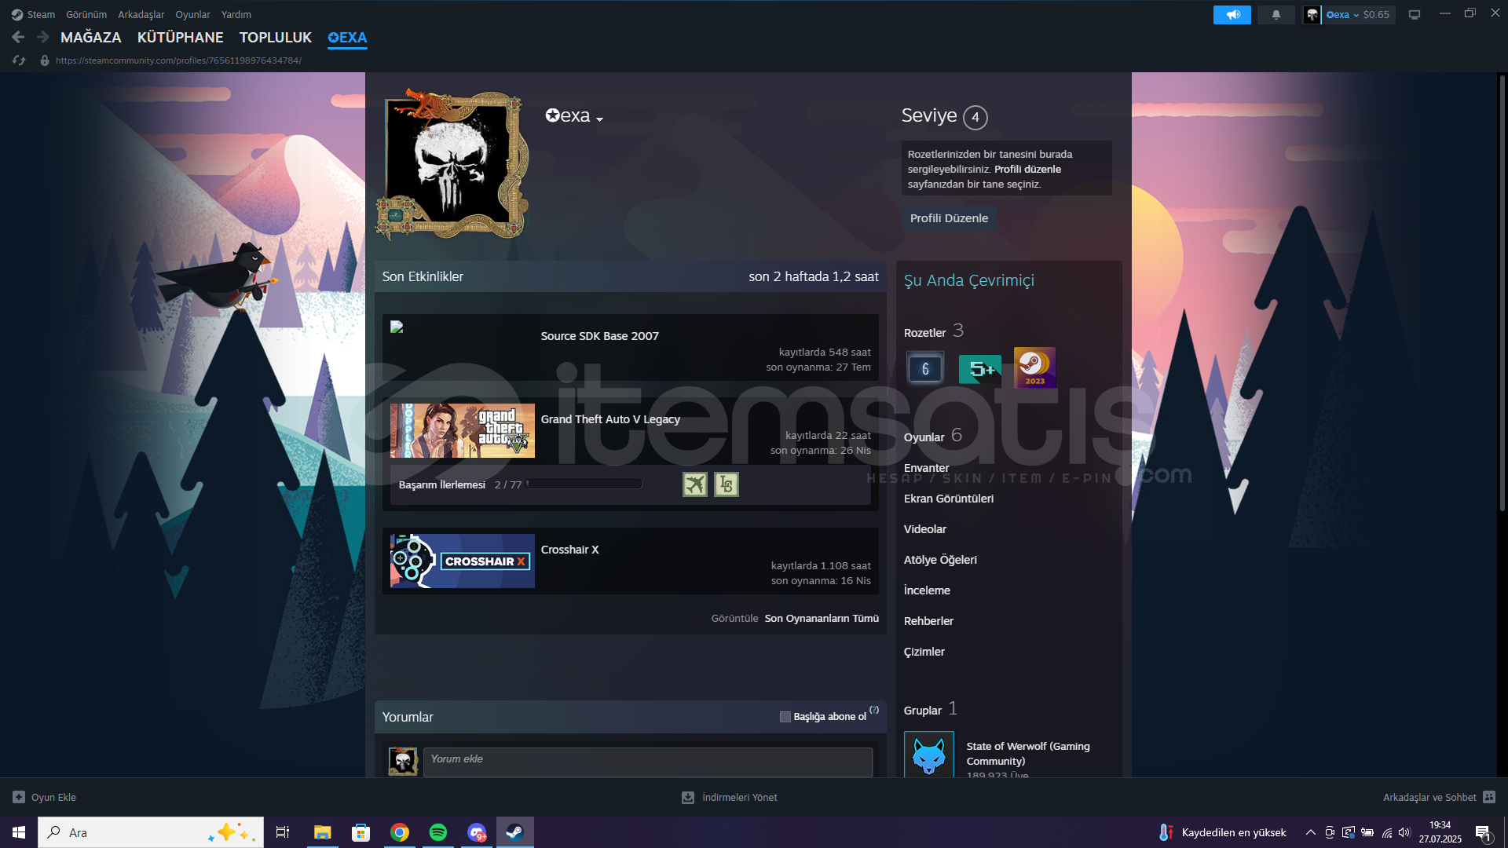
Task: Click the Steam taskbar icon
Action: [x=515, y=832]
